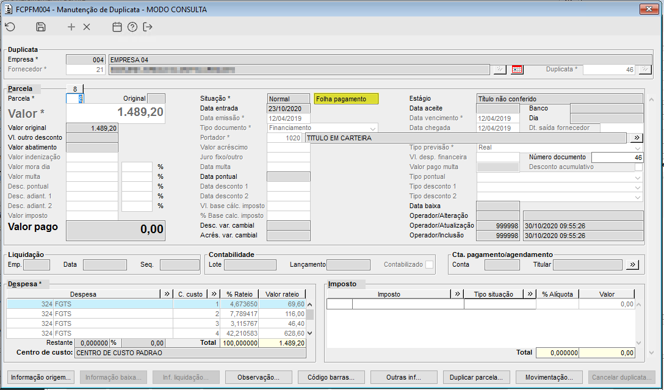Viewport: 664px width, 390px height.
Task: Click the save diskette toolbar icon
Action: pyautogui.click(x=41, y=27)
